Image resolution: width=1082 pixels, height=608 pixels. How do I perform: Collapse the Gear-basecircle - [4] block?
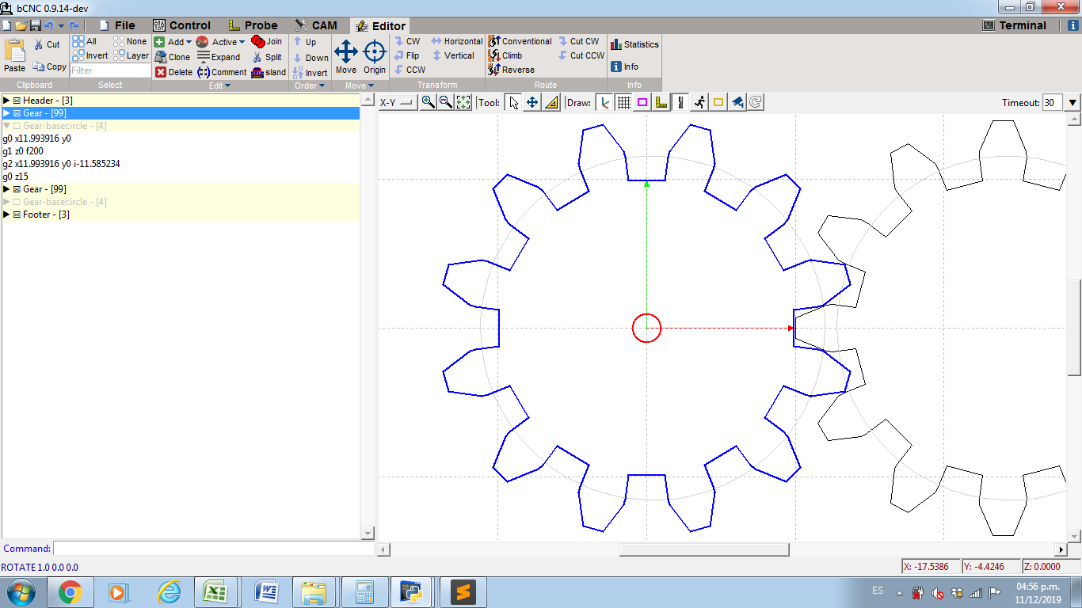[6, 126]
